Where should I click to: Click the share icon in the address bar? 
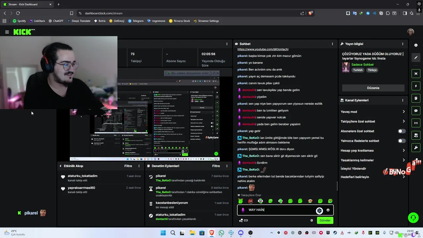pos(302,13)
